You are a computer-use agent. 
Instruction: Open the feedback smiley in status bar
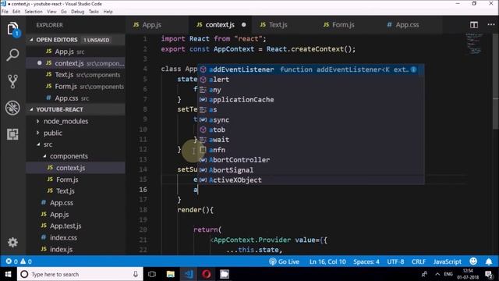pyautogui.click(x=473, y=261)
